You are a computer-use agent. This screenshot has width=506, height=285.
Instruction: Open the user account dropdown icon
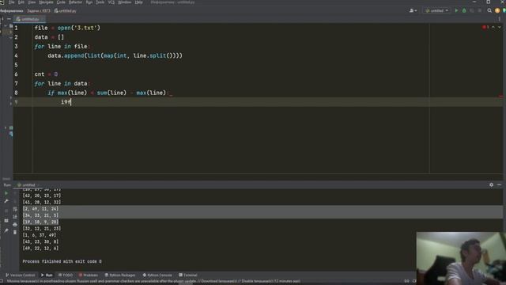pyautogui.click(x=413, y=10)
